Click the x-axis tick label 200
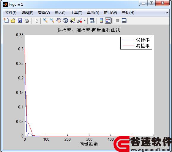The image size is (172, 152). tap(67, 139)
